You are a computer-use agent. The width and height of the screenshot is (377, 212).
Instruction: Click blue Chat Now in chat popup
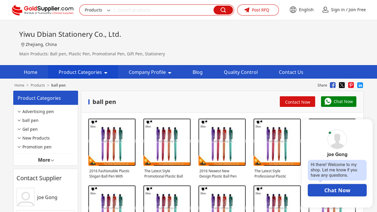[337, 190]
